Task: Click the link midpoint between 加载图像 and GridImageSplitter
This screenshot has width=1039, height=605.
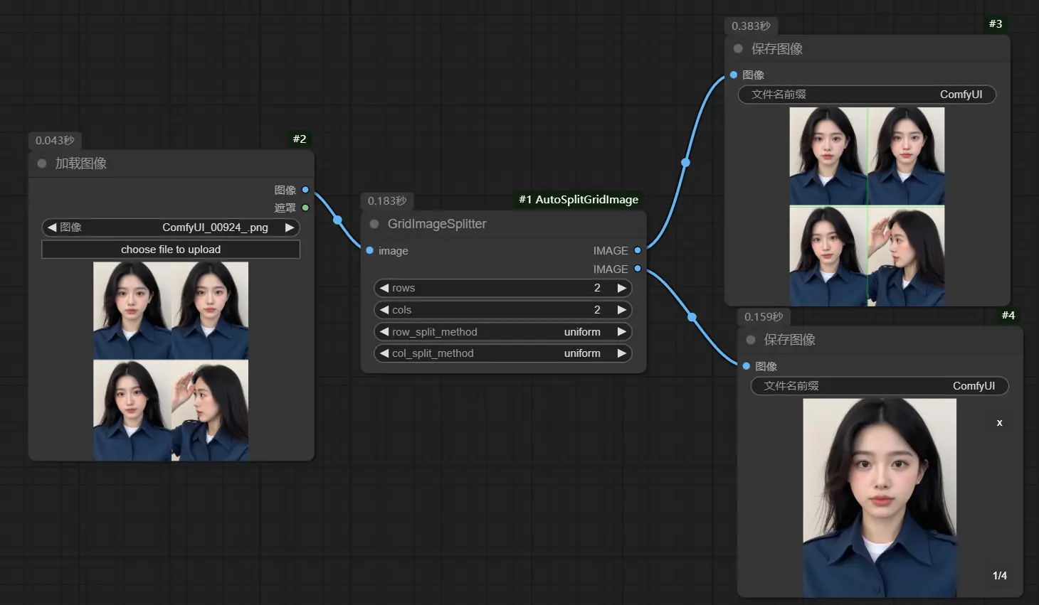Action: point(337,220)
